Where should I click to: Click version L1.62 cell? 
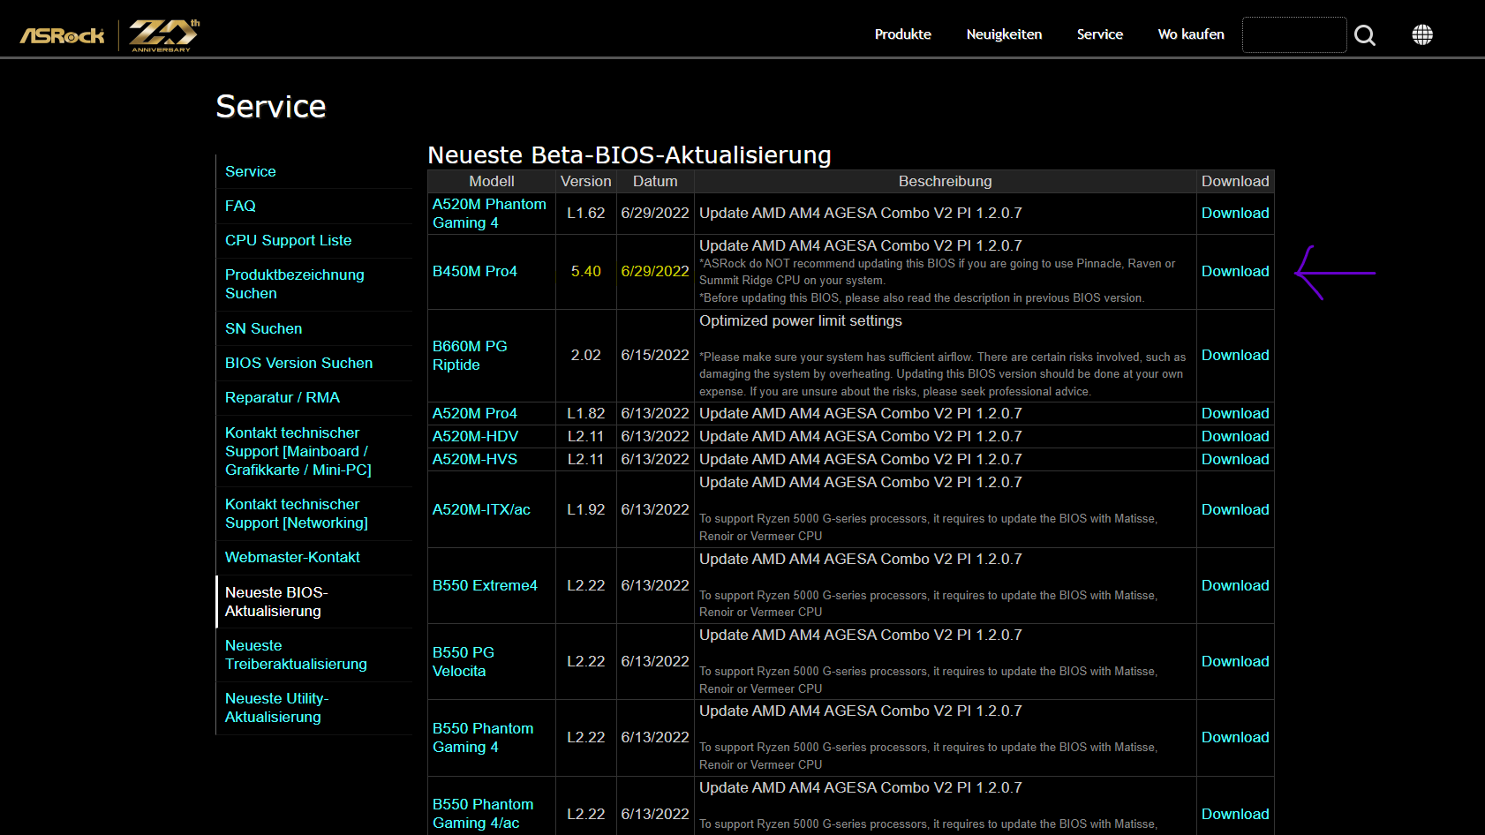586,213
